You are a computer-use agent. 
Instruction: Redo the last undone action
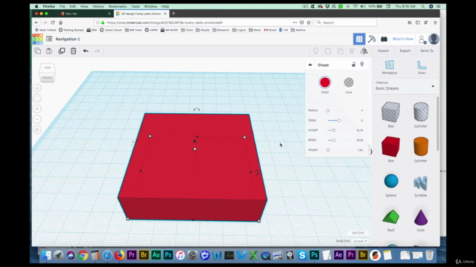[97, 51]
